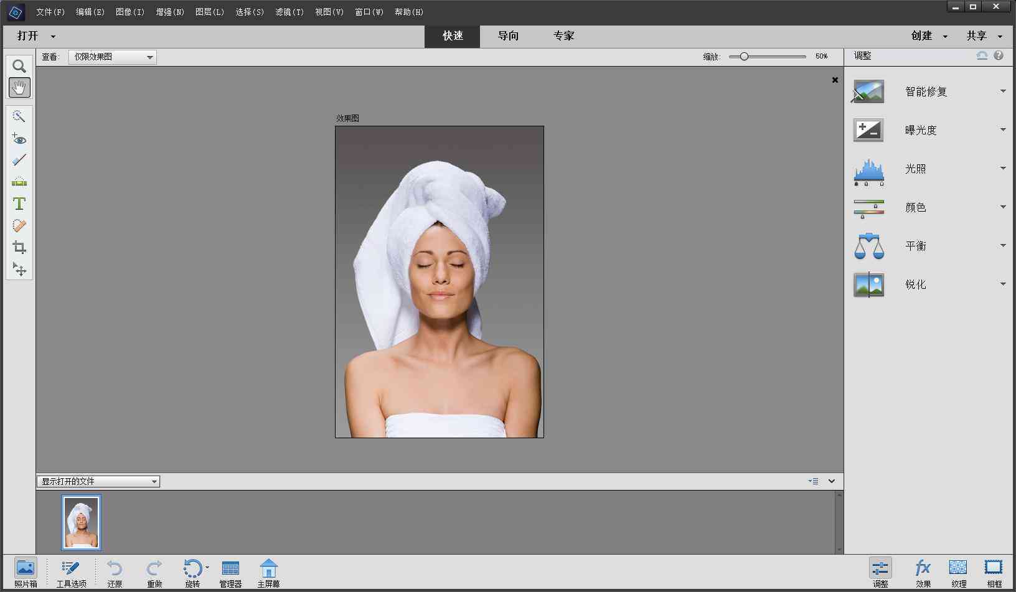Open the adjustments panel help icon
Viewport: 1016px width, 592px height.
999,55
